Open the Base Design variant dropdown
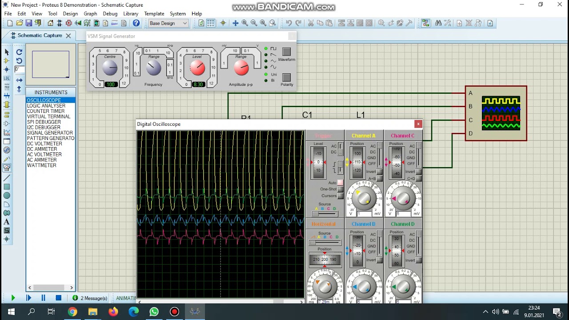 (168, 23)
